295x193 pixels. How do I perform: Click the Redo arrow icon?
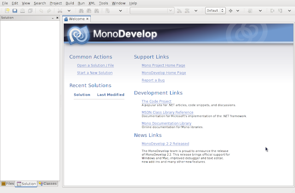tap(49, 11)
